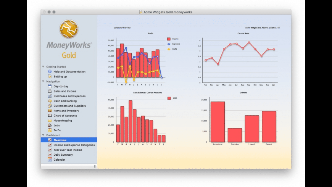
Task: Click the 1000 account legend swatch
Action: tap(169, 98)
